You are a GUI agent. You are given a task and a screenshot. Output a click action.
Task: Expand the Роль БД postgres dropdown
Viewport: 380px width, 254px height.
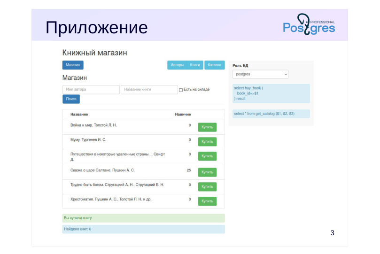click(x=261, y=74)
